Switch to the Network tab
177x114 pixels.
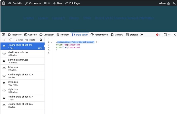click(x=63, y=35)
